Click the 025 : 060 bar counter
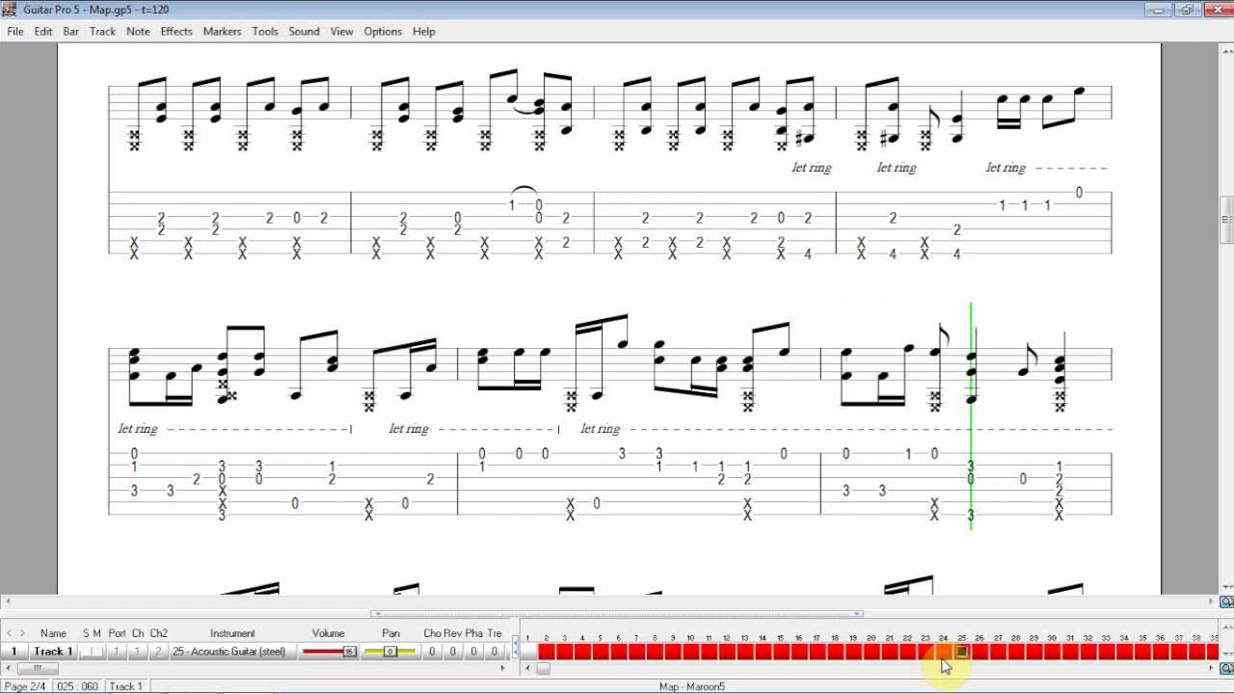Image resolution: width=1234 pixels, height=694 pixels. [x=78, y=686]
